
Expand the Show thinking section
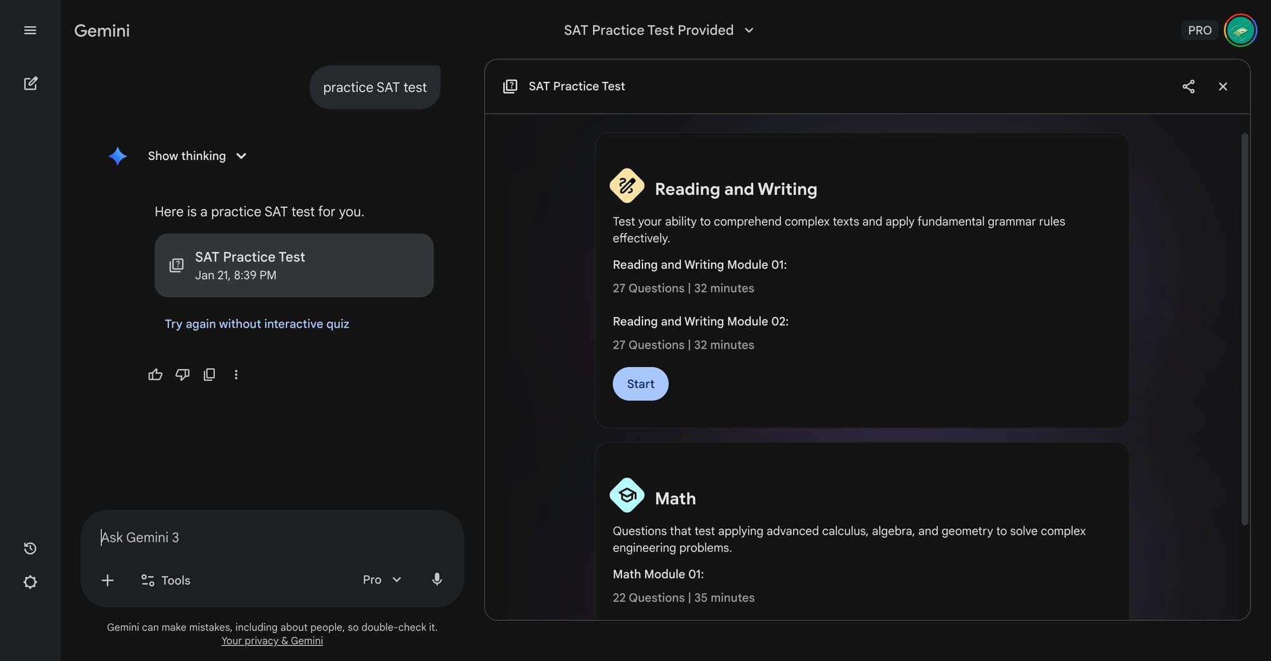(x=197, y=156)
